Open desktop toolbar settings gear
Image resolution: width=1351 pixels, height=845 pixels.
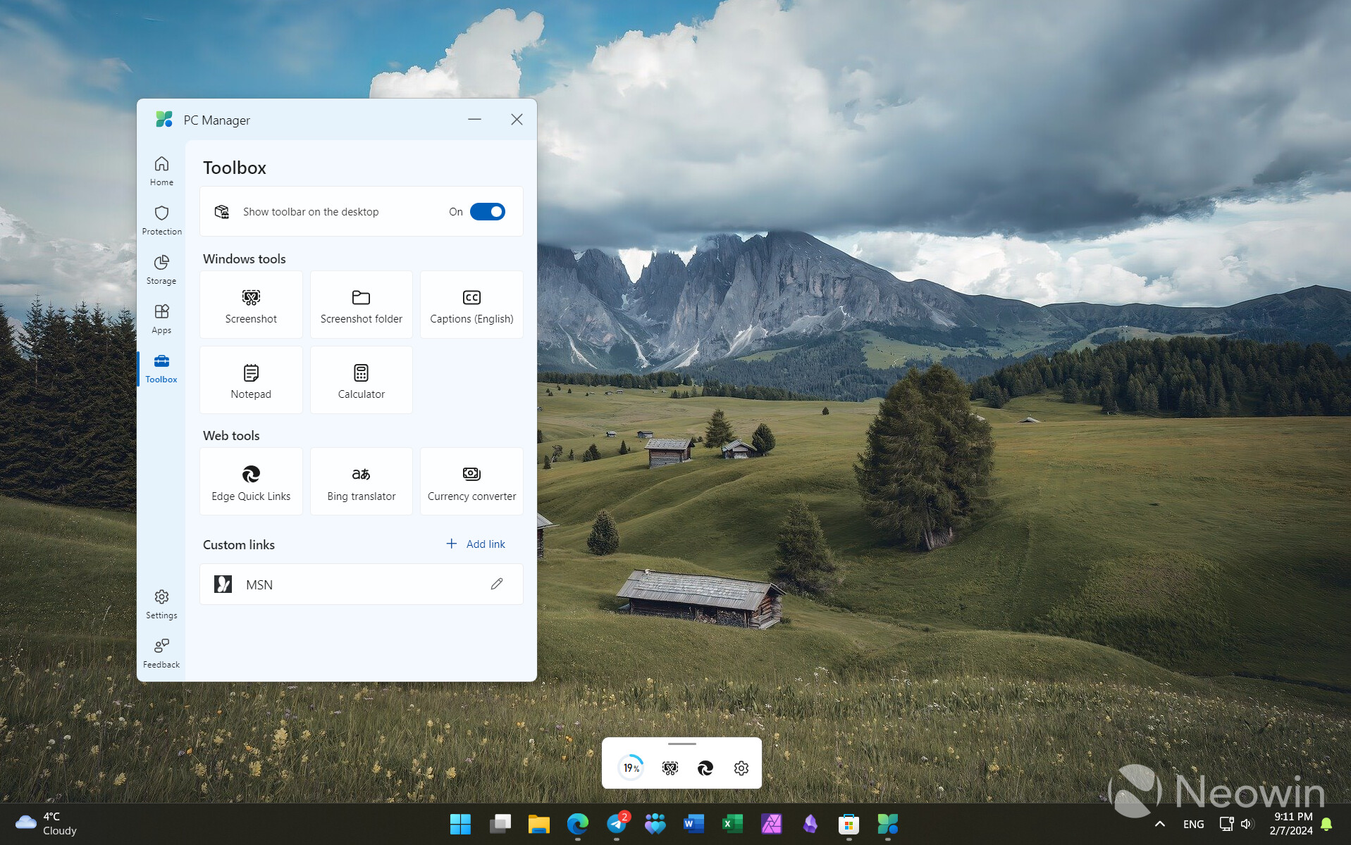pyautogui.click(x=741, y=768)
